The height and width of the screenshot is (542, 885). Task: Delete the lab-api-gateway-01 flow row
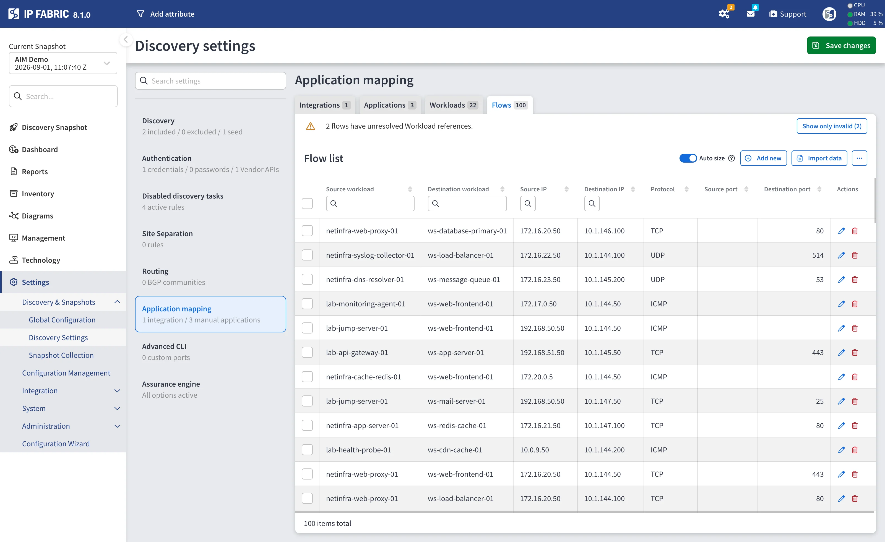coord(855,352)
